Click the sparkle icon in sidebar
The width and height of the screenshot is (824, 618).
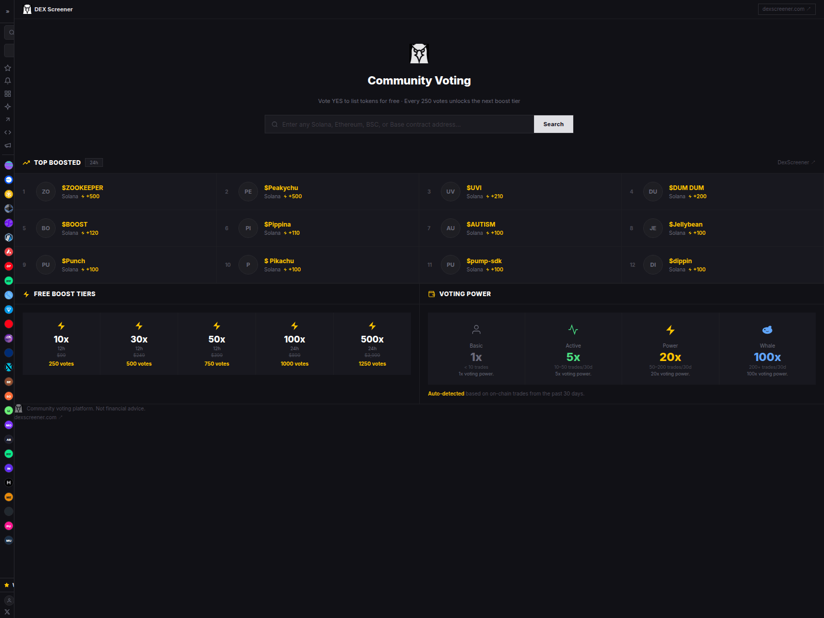point(8,107)
